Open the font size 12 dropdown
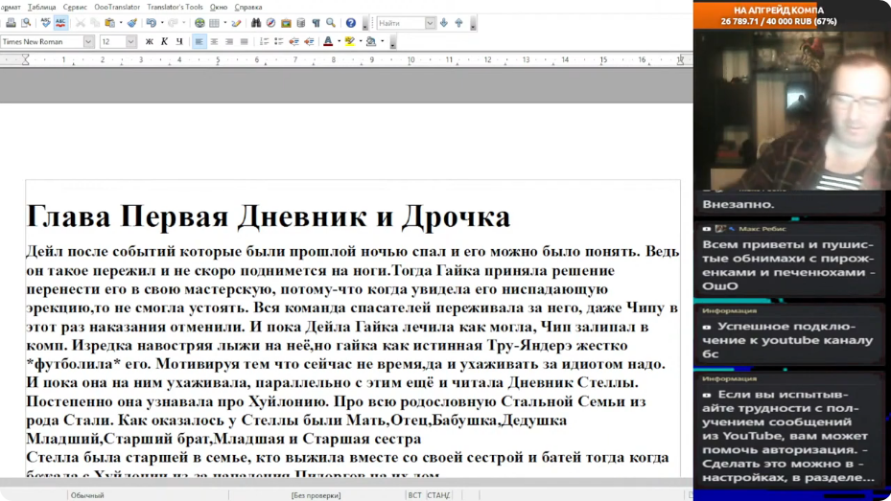 click(x=131, y=42)
